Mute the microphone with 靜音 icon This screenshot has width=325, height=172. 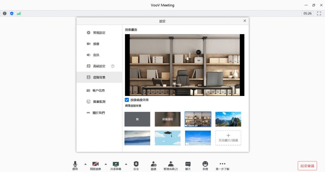pyautogui.click(x=75, y=164)
